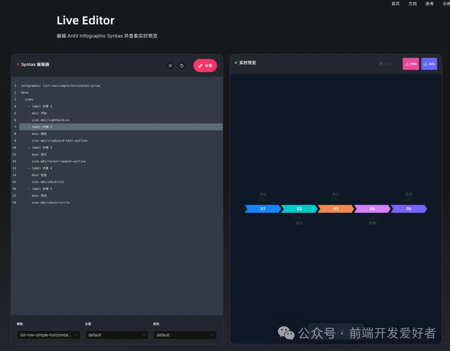Click the teal 02 arrow step
450x351 pixels.
click(299, 209)
